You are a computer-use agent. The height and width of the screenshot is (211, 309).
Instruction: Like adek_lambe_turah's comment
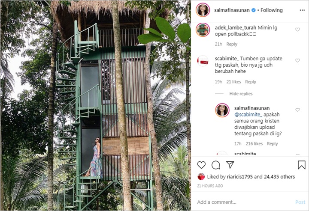298,30
